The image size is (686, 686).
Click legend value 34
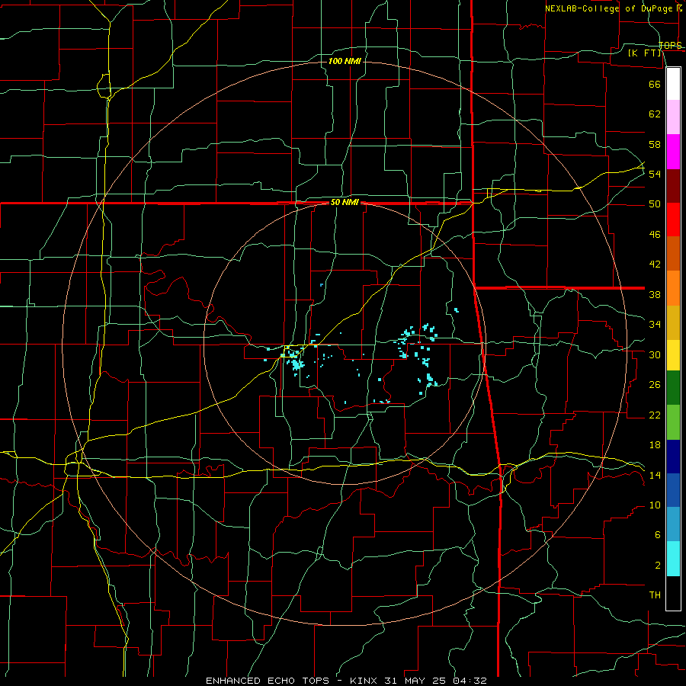[x=655, y=325]
